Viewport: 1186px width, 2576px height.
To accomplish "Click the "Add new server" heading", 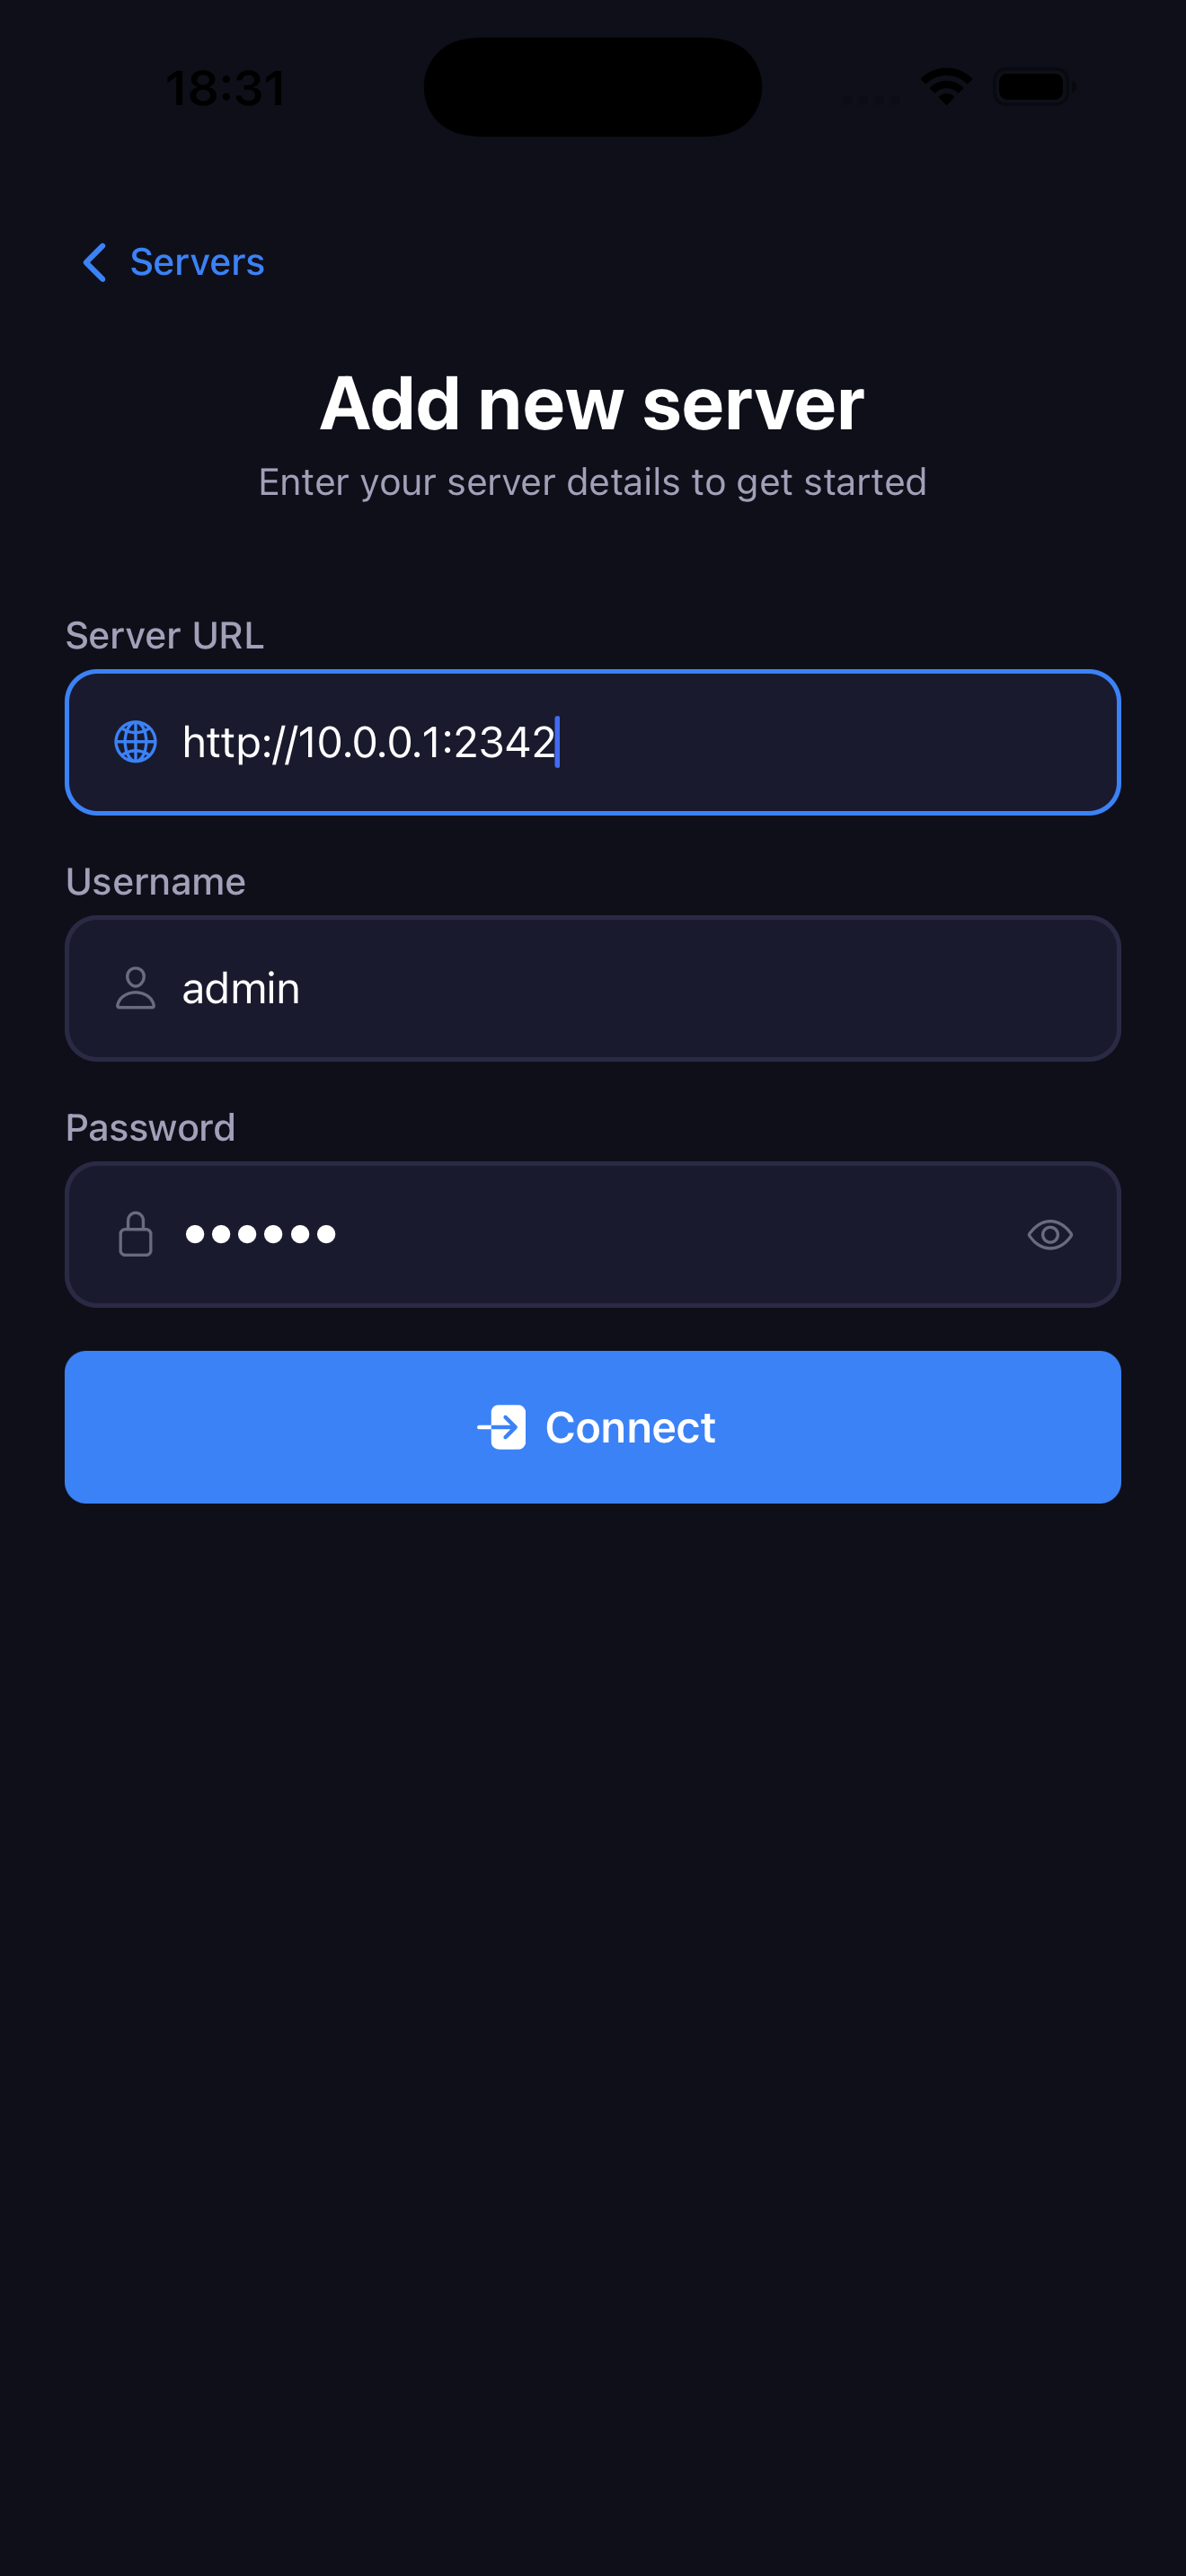I will tap(593, 403).
